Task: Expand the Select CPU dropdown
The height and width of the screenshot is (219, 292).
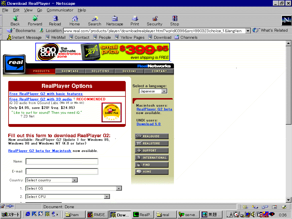Action: 68,196
